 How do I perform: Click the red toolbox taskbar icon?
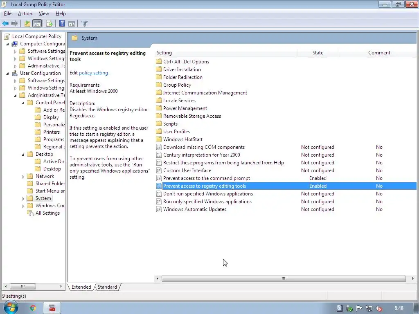click(x=52, y=308)
